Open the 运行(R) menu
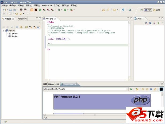This screenshot has width=165, height=124. tap(57, 5)
